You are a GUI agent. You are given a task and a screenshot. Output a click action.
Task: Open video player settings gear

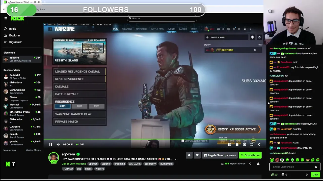[x=259, y=145]
